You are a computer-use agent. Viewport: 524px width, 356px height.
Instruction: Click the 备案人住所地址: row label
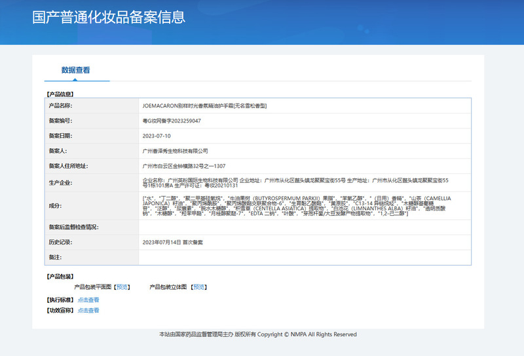pos(69,166)
